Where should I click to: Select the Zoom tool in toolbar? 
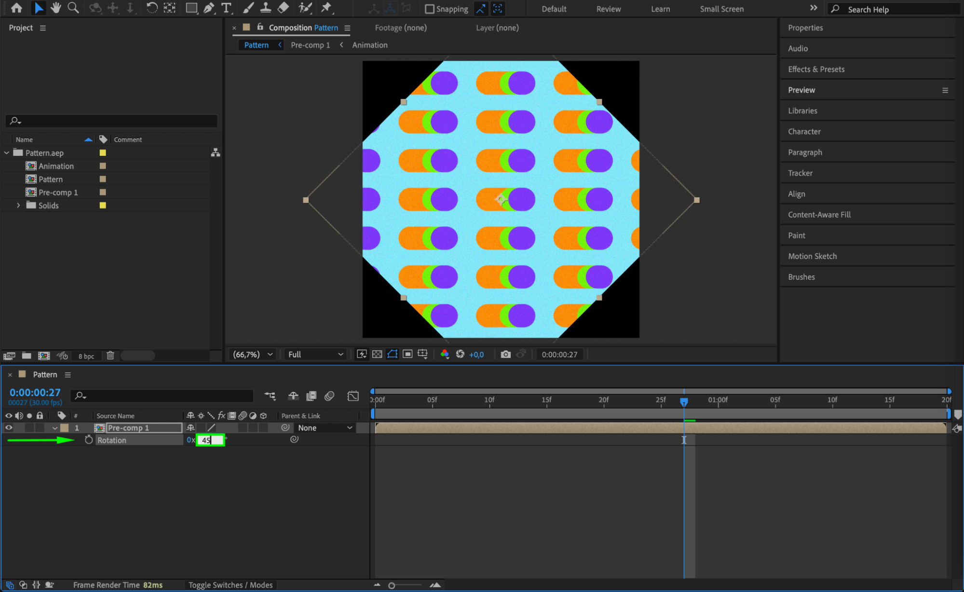(73, 8)
